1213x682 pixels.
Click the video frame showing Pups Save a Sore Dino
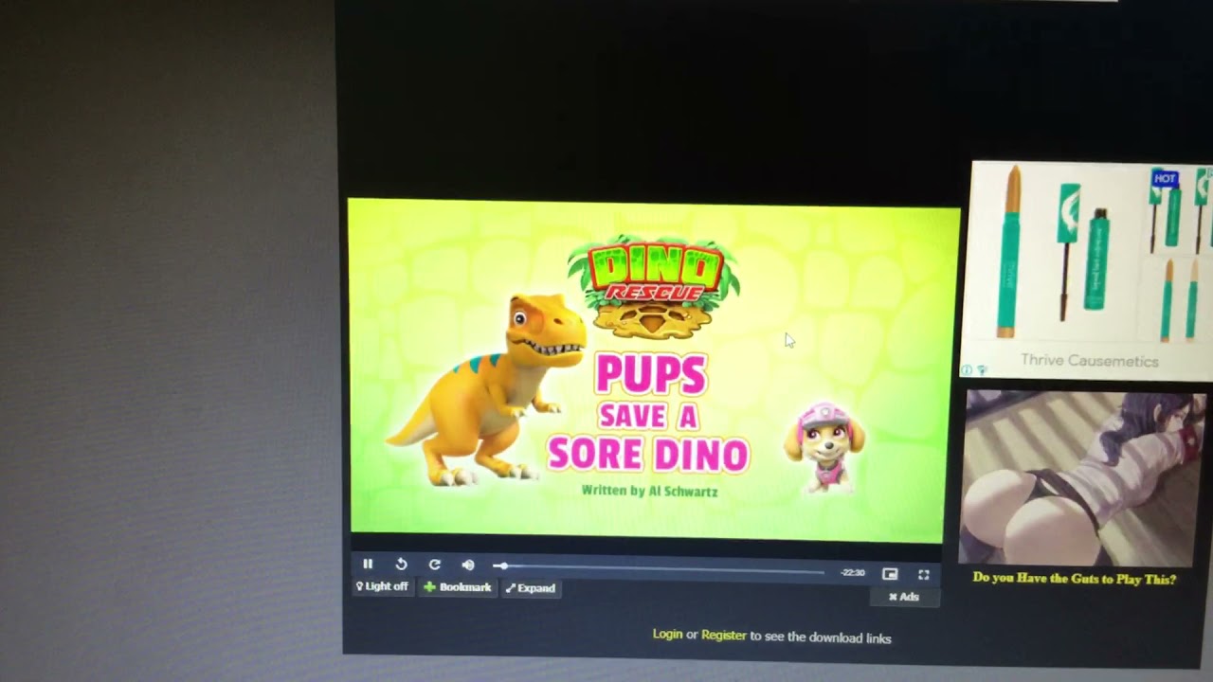pos(652,371)
